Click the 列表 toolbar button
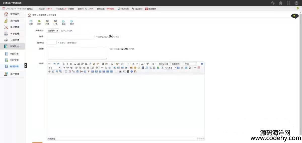Viewport: 302px width, 143px height. click(47, 22)
